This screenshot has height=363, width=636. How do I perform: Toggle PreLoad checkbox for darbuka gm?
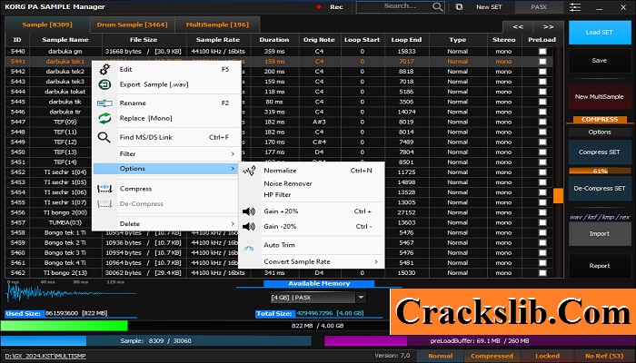542,52
